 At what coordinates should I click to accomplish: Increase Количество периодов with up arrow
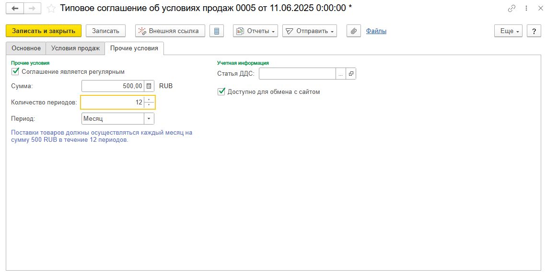pyautogui.click(x=149, y=100)
